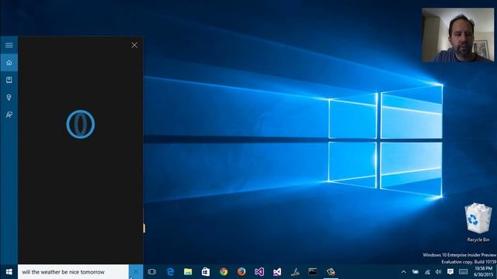Select the Recycle Bin desktop icon
Viewport: 497px width, 279px height.
point(478,222)
